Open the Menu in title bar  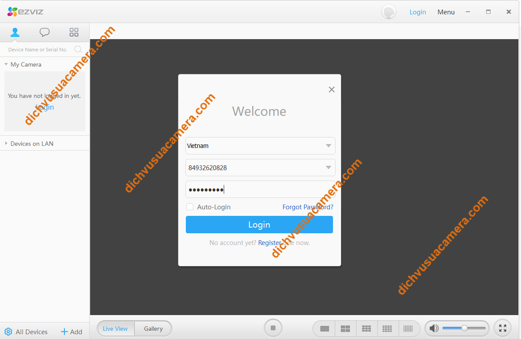click(x=446, y=12)
